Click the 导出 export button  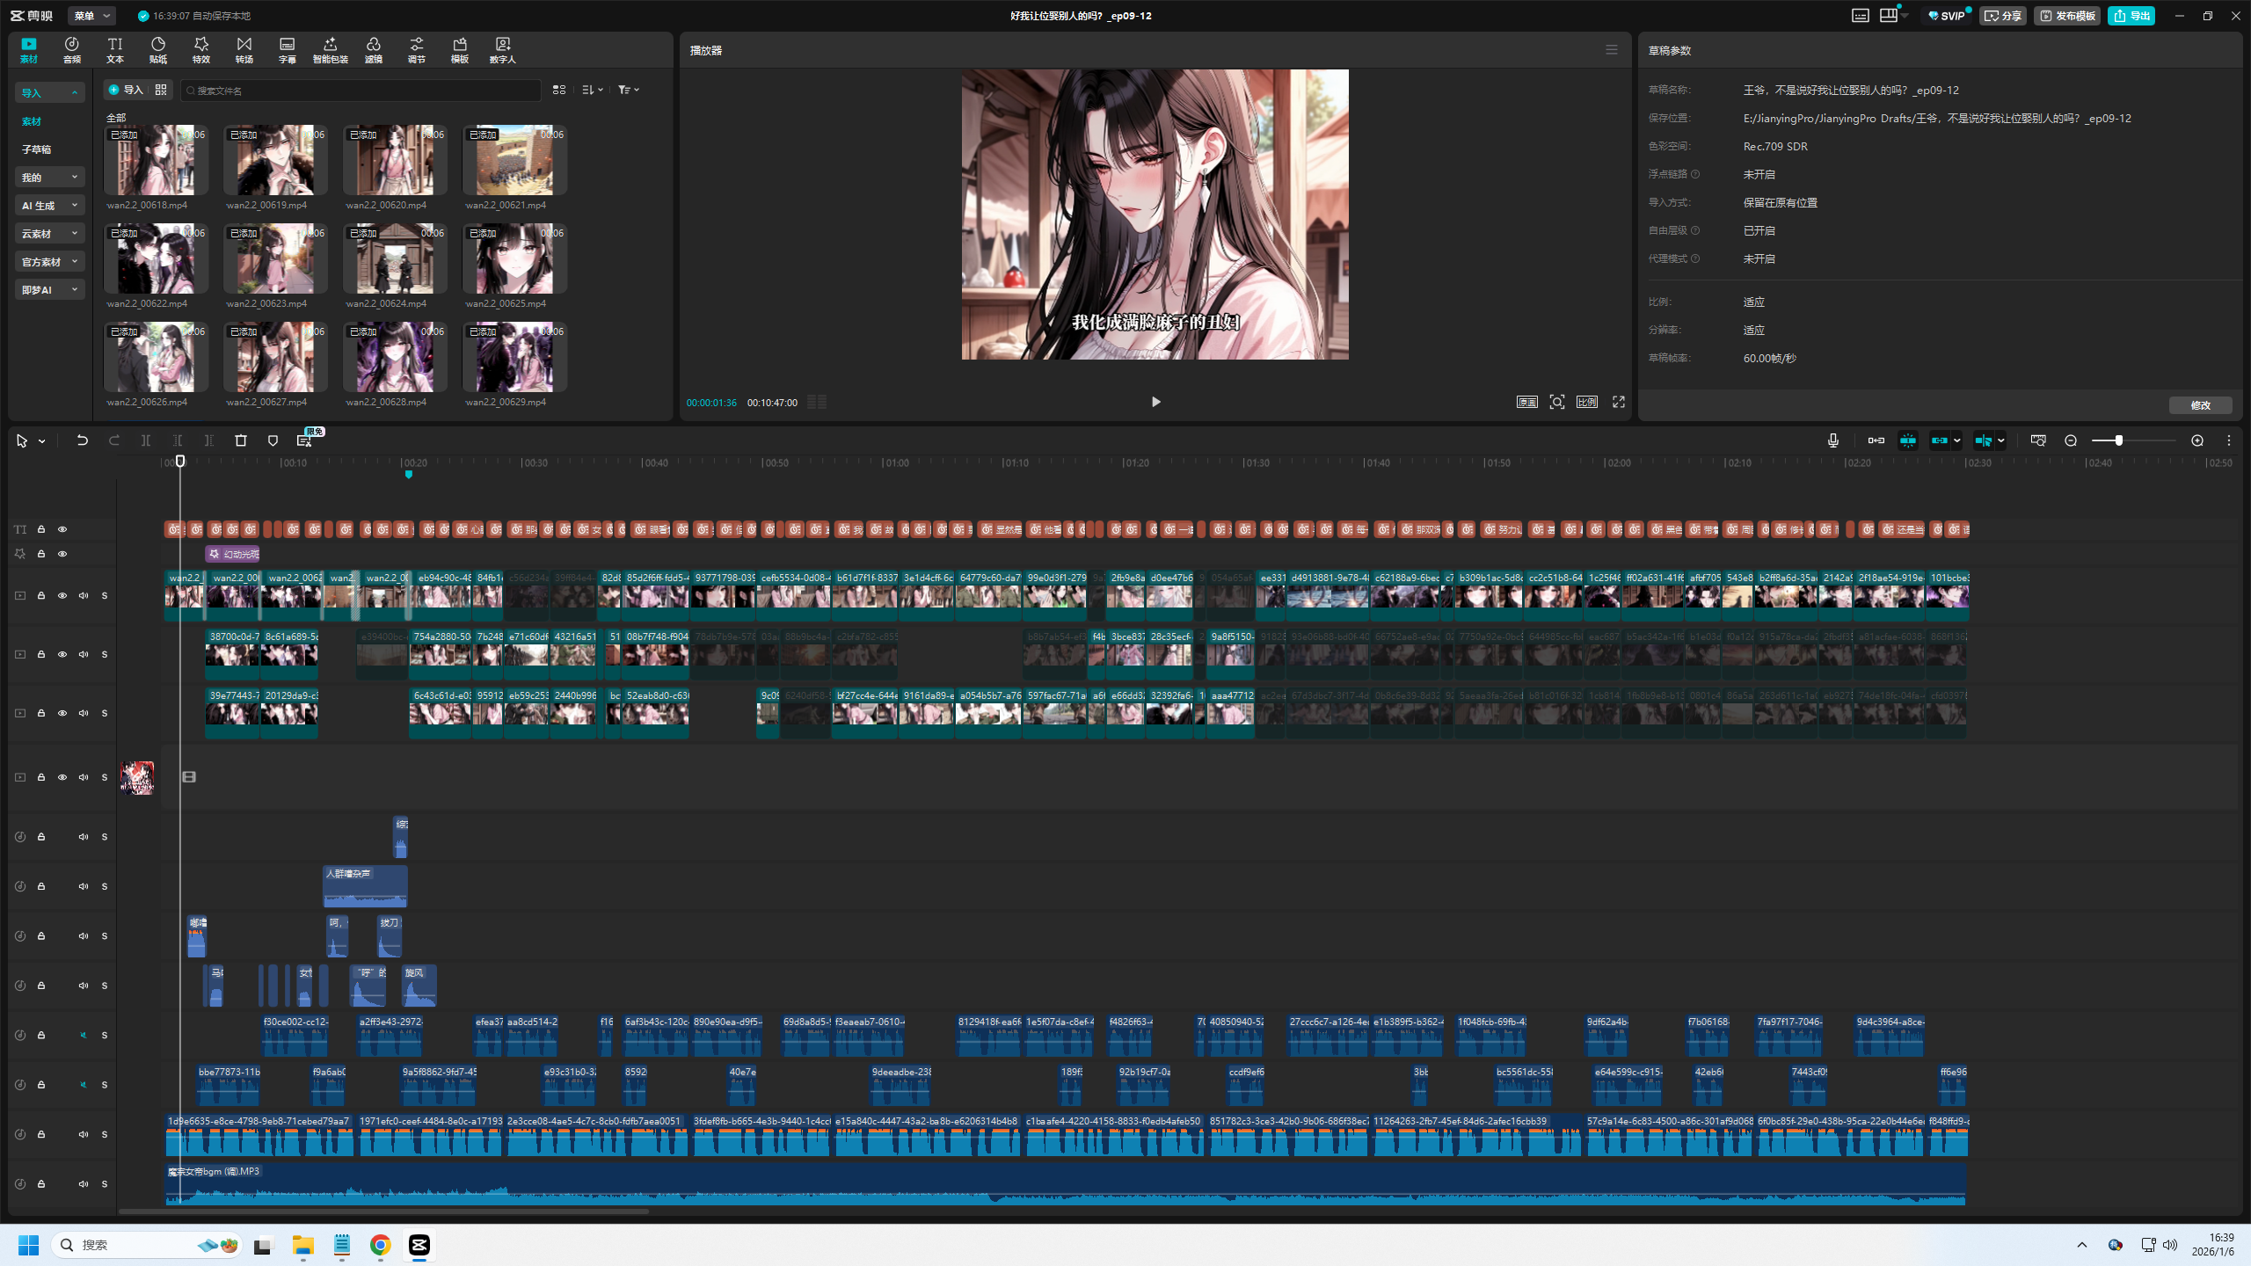click(2131, 16)
